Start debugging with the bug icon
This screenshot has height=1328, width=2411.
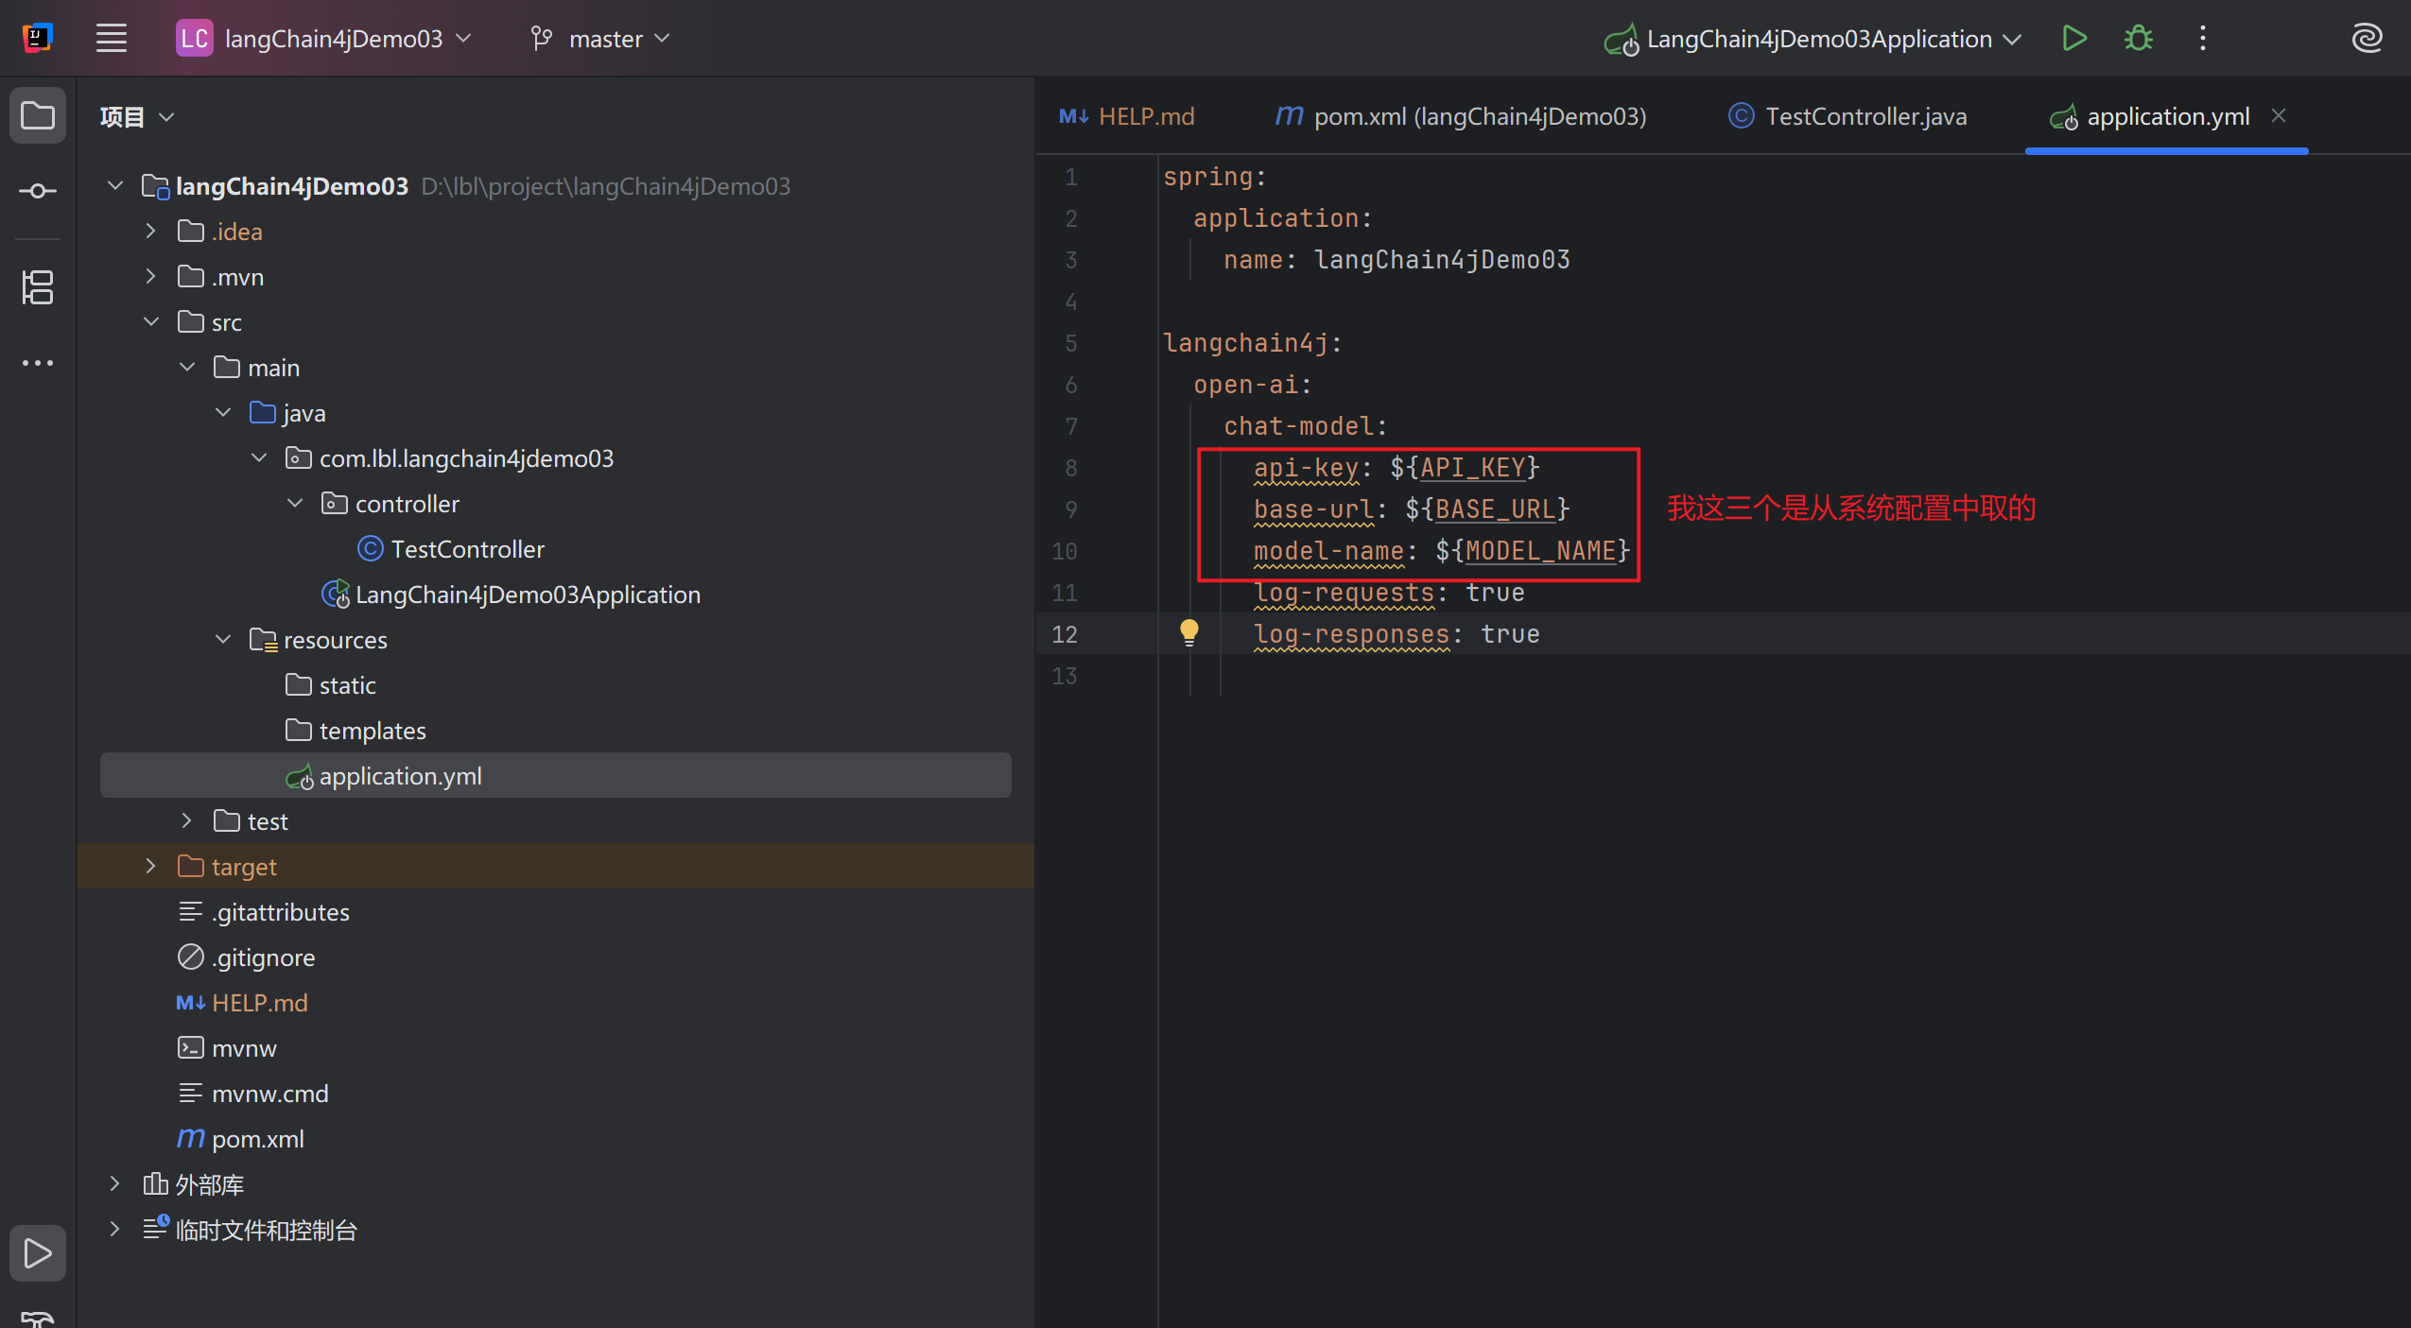click(2139, 39)
